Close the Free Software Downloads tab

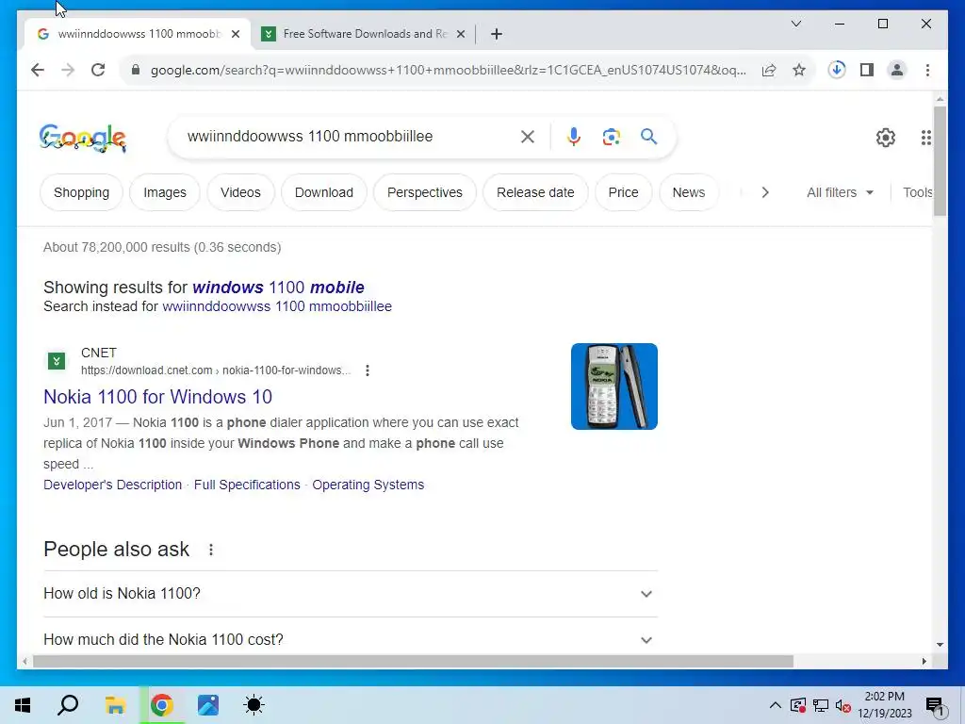(x=460, y=34)
